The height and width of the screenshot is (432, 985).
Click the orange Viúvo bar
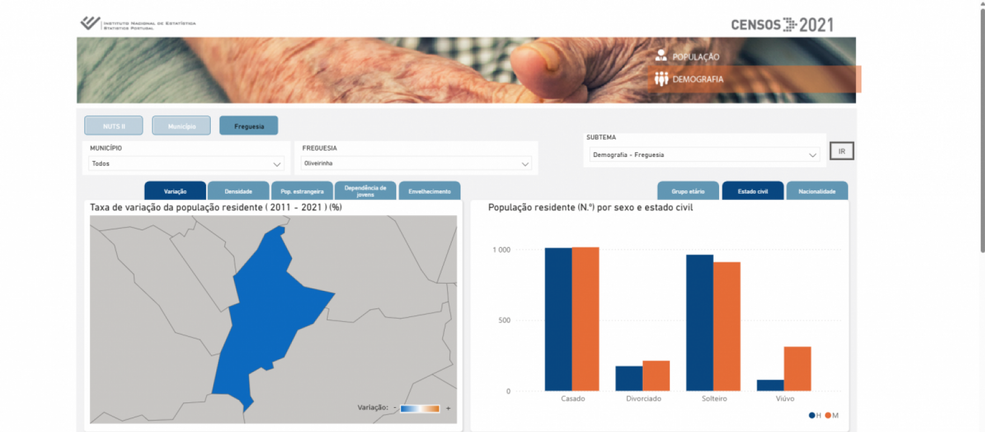[x=797, y=368]
